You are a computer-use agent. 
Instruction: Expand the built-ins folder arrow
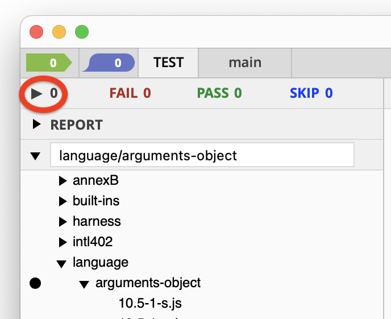(x=63, y=201)
